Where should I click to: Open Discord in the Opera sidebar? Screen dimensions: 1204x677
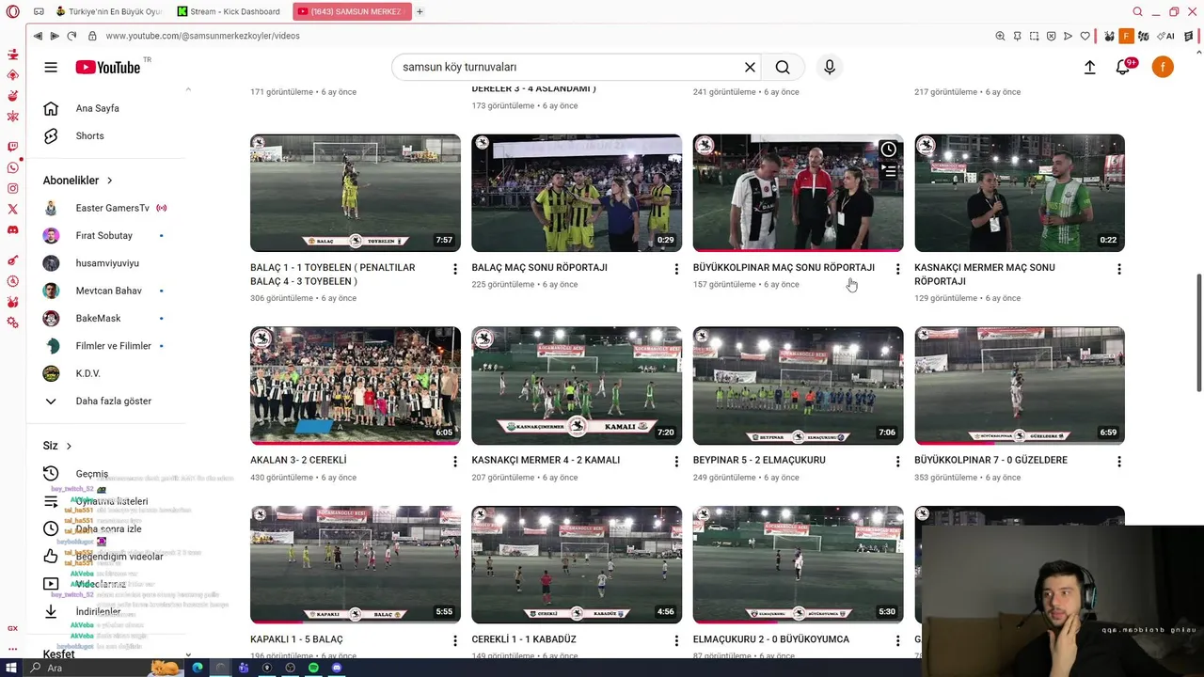click(12, 229)
